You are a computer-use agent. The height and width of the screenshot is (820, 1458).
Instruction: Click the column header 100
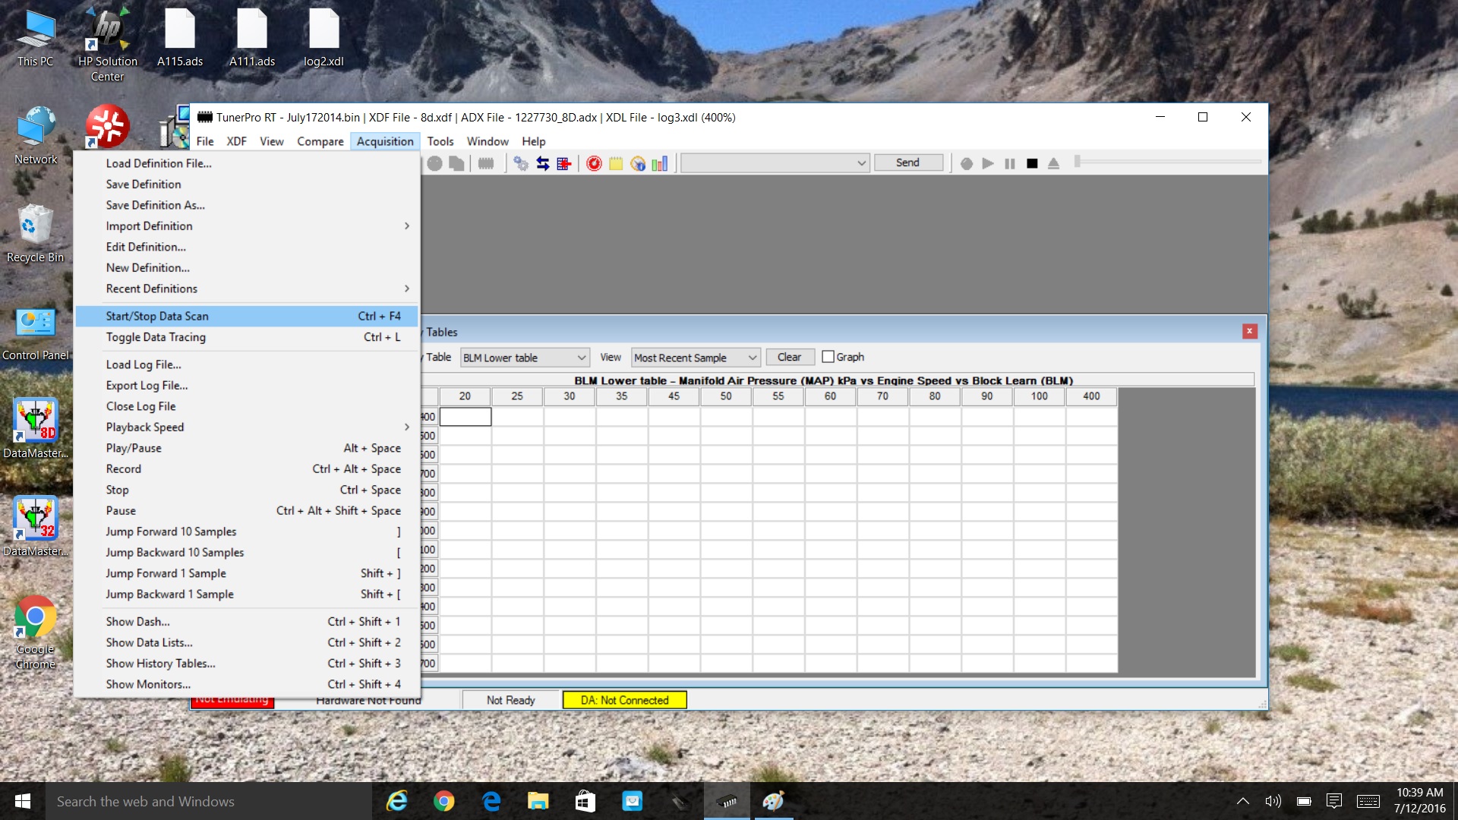click(1039, 396)
